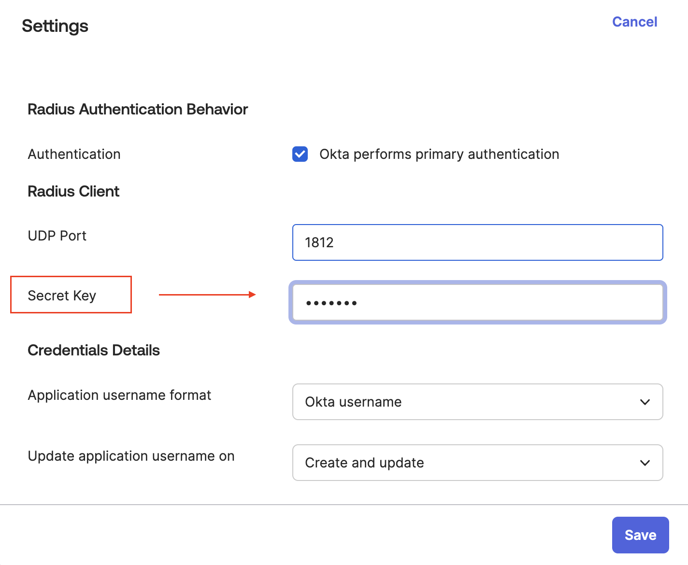The width and height of the screenshot is (688, 565).
Task: Click the 'Okta performs primary authentication' label text
Action: click(x=439, y=154)
